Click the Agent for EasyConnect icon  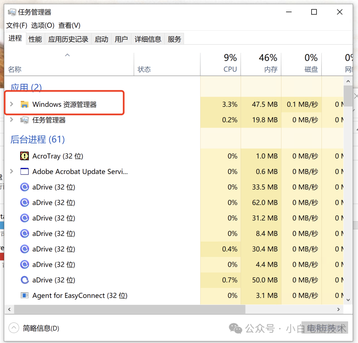pos(25,296)
